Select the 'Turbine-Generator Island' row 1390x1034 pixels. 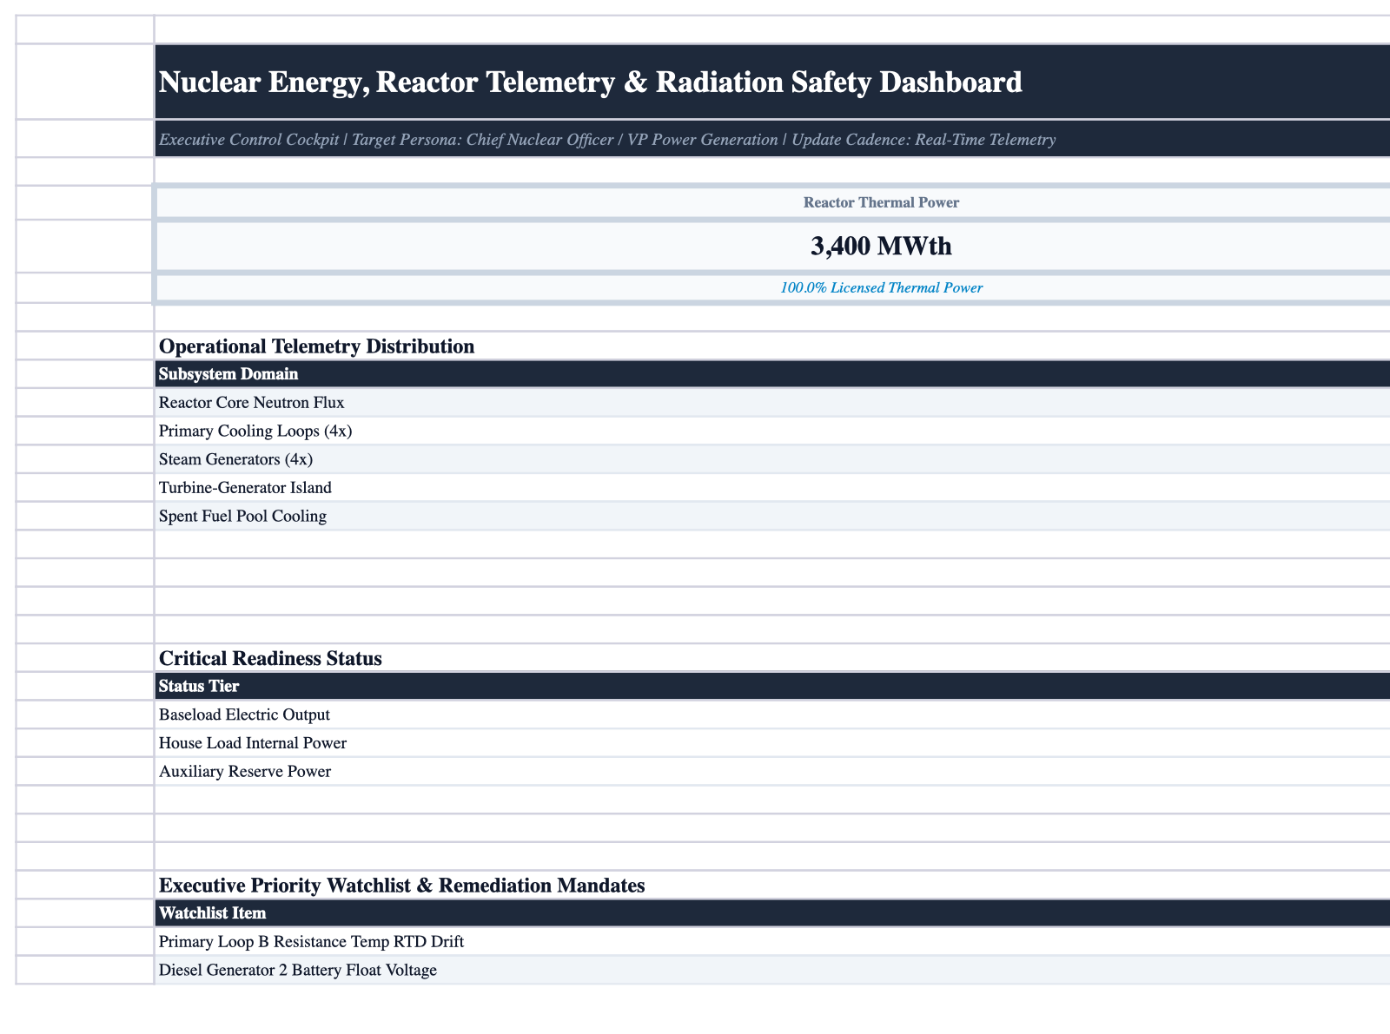pyautogui.click(x=772, y=488)
